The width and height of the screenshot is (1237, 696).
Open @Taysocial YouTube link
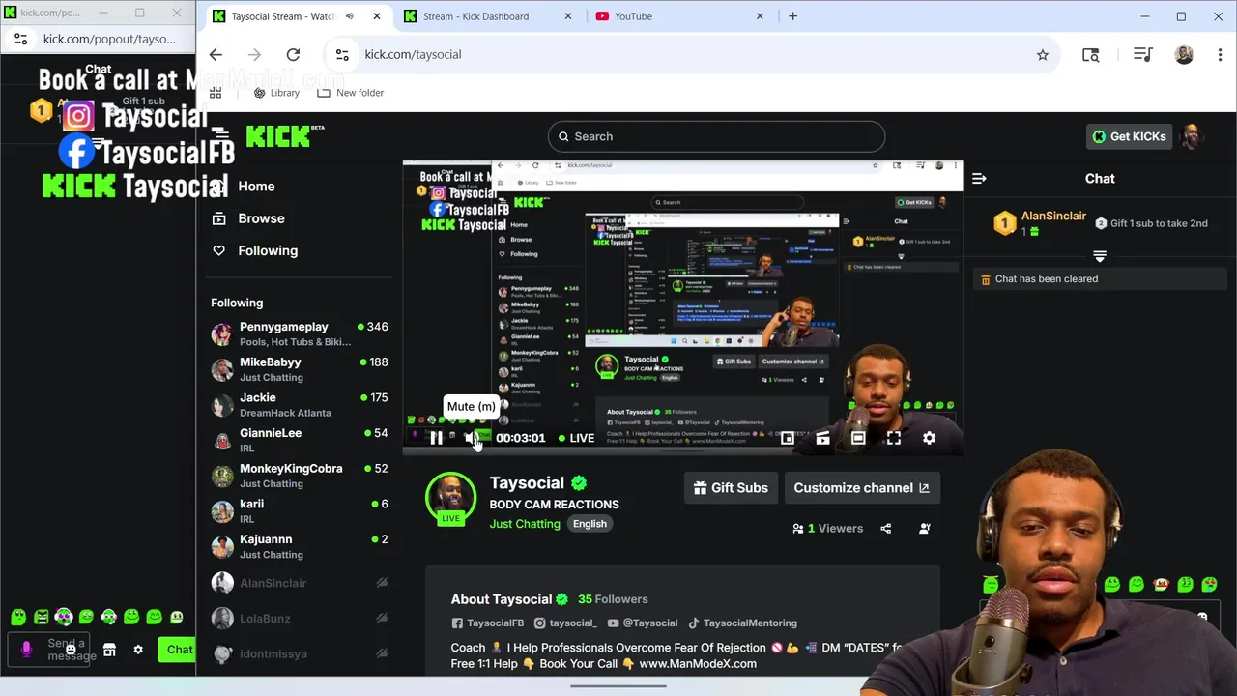643,623
